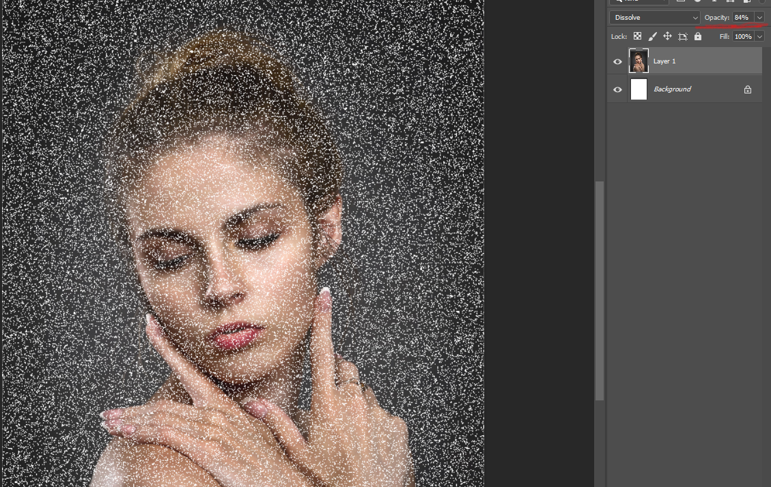771x487 pixels.
Task: Hide Layer 1 with its eye icon
Action: [x=617, y=61]
